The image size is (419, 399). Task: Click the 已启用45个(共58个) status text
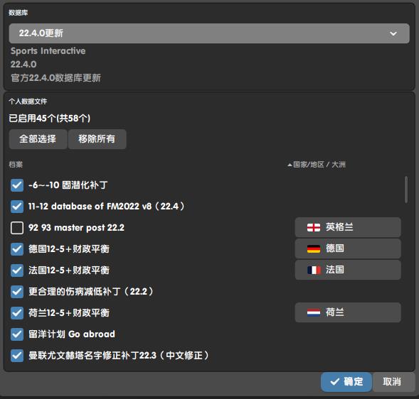pyautogui.click(x=50, y=118)
